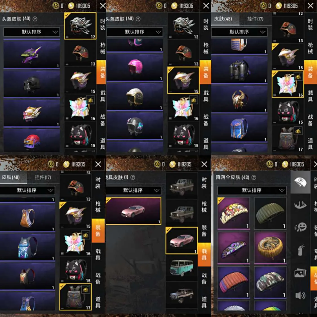The image size is (317, 317).
Task: Select the spray can graffiti icon
Action: (x=300, y=250)
